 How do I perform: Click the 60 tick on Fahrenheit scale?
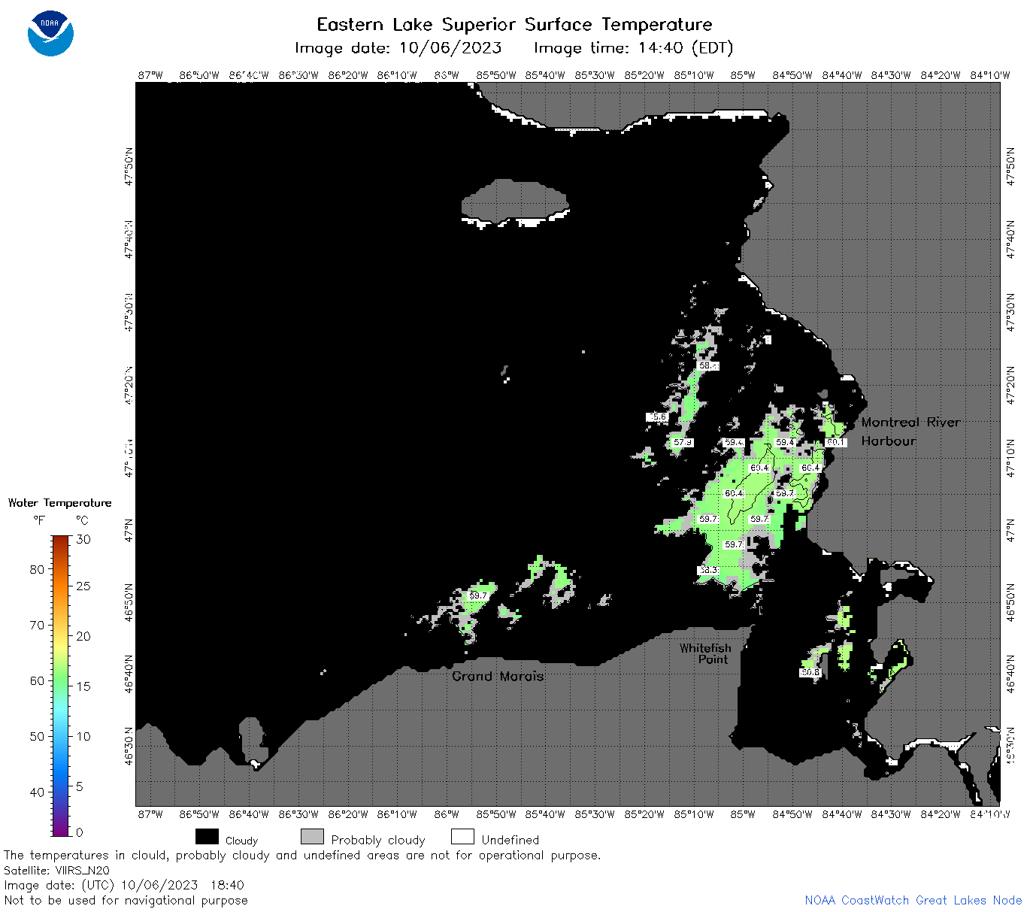(x=37, y=680)
